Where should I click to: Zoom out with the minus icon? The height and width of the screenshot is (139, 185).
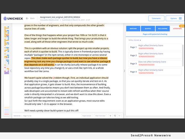tap(119, 116)
